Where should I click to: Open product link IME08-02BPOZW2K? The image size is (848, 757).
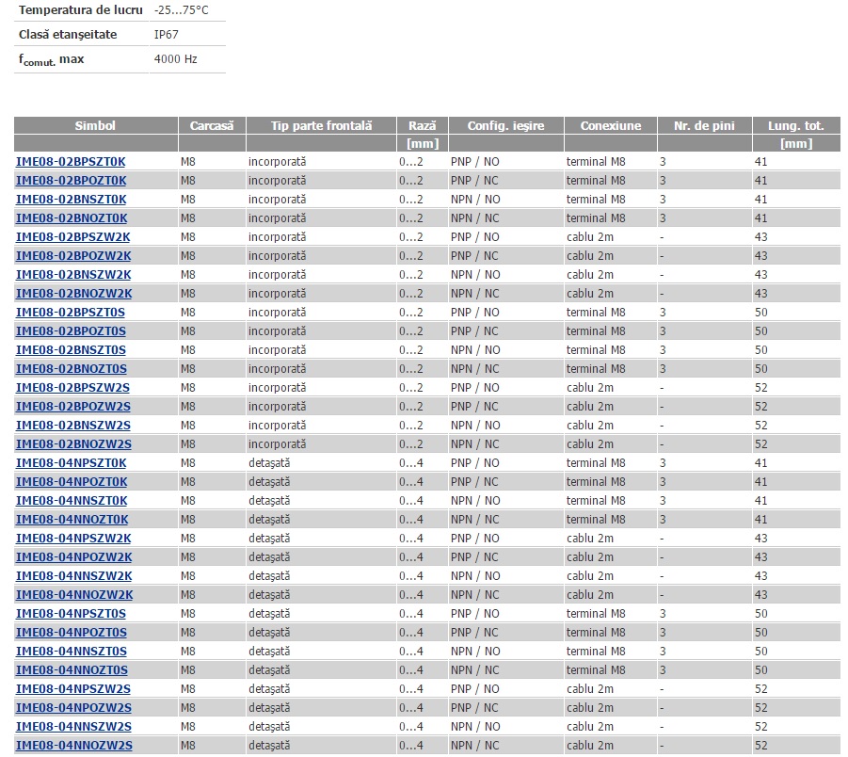click(x=73, y=256)
